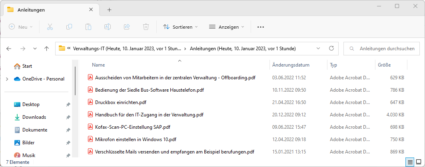Unpin Dokumente using its pin icon
This screenshot has height=167, width=425.
tap(68, 130)
